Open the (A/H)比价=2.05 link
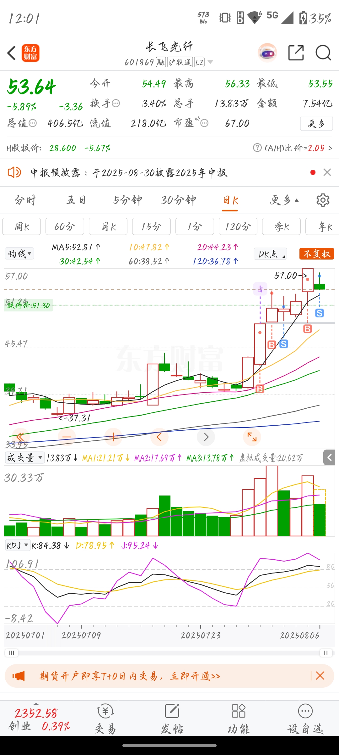Image resolution: width=339 pixels, height=755 pixels. click(298, 148)
